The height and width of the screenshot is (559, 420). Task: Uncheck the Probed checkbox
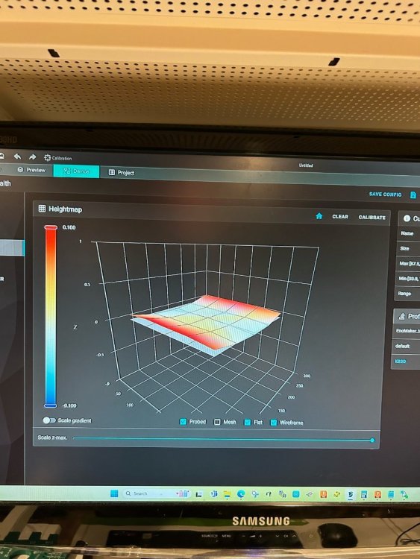(183, 422)
